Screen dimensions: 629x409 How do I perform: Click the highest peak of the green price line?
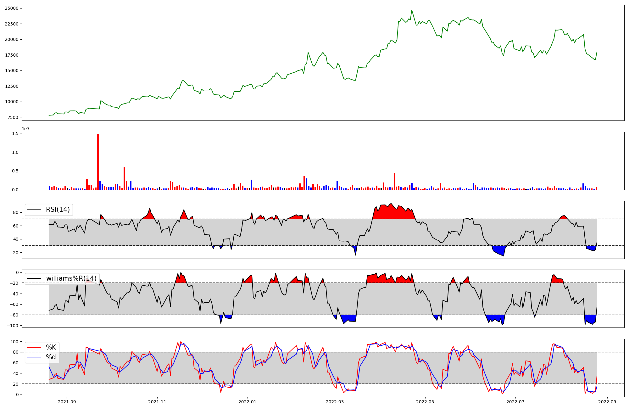[x=412, y=10]
